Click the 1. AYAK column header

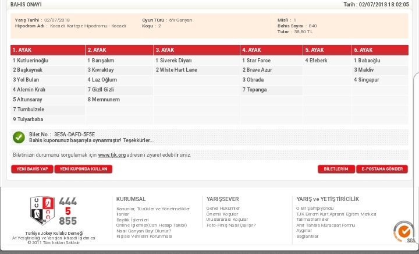(48, 50)
